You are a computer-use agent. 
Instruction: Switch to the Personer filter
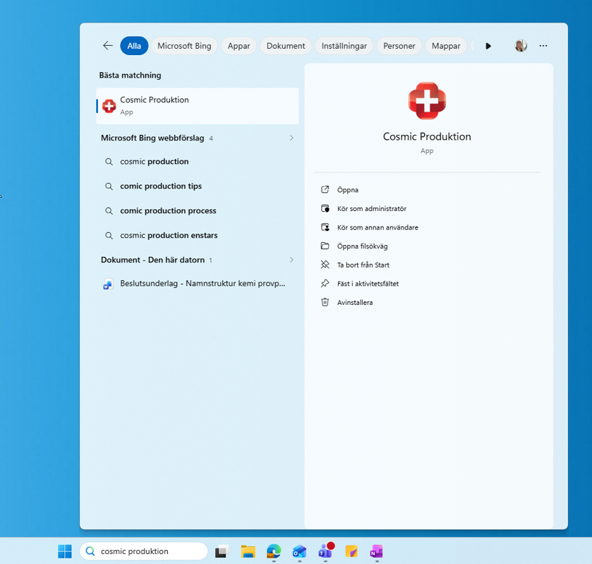(x=399, y=46)
